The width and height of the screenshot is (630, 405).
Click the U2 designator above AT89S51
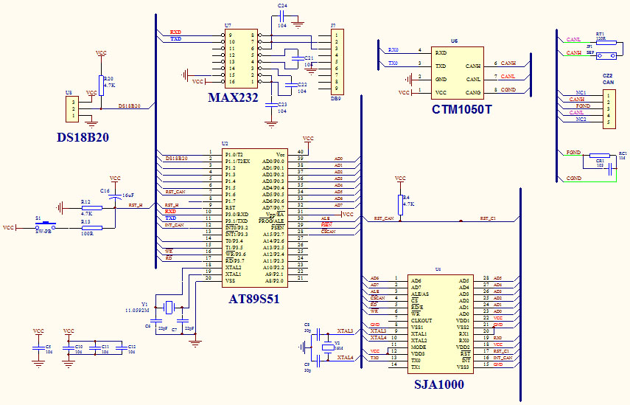225,144
